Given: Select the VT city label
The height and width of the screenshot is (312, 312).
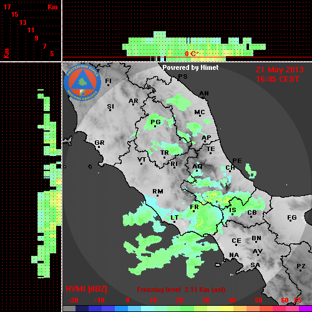Looking at the screenshot, I should pyautogui.click(x=142, y=160).
